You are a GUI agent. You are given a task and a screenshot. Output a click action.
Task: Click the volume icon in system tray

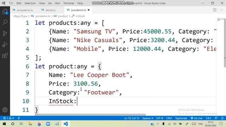point(175,124)
